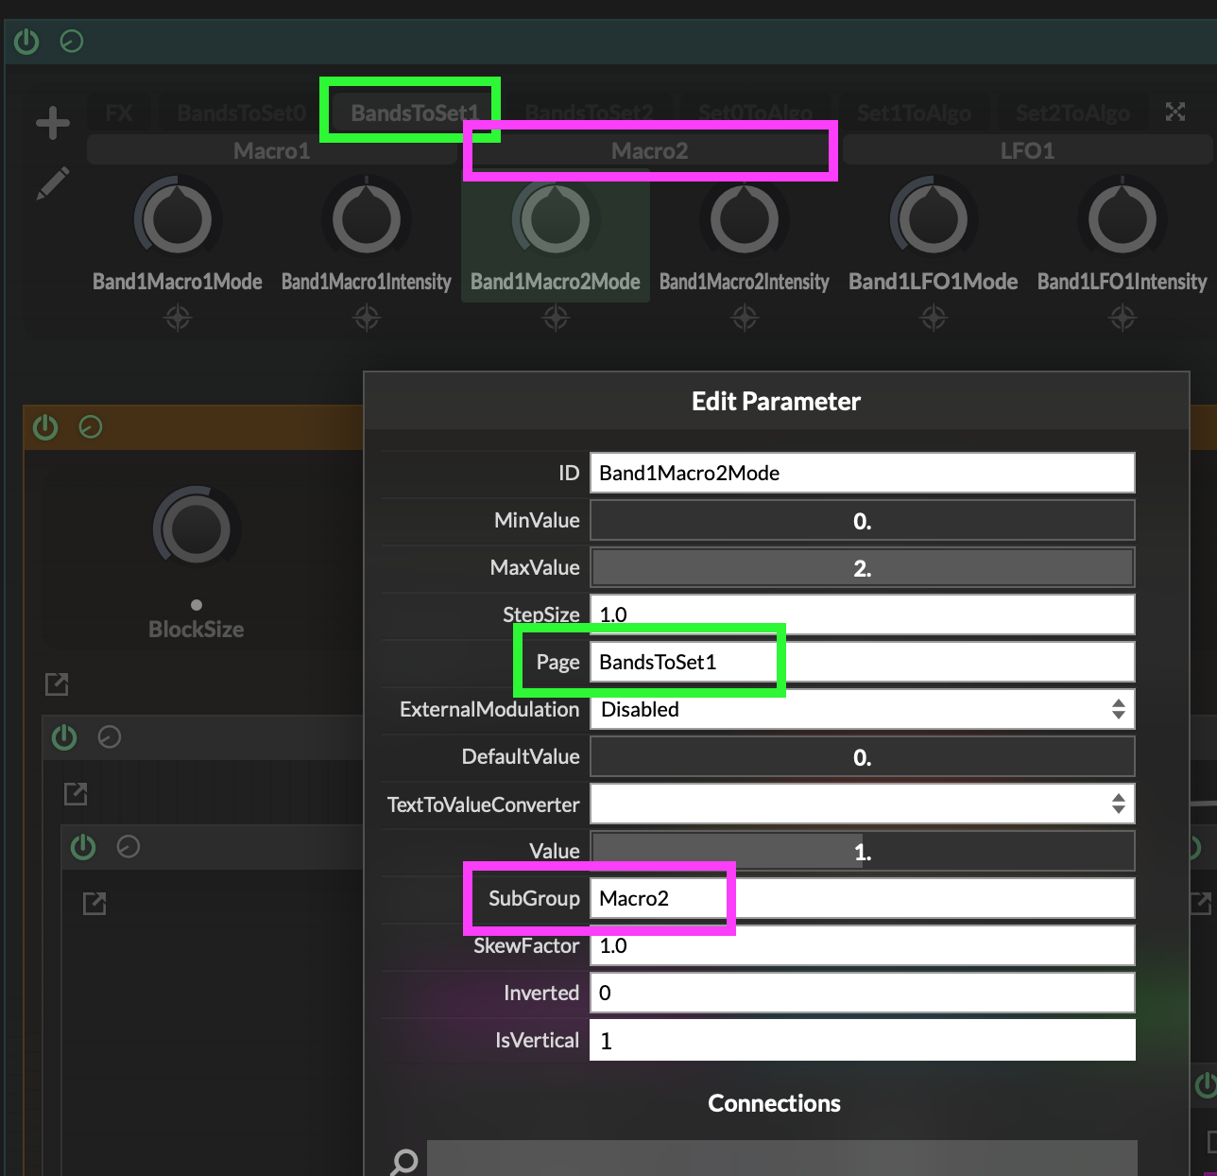Click the ID text field
Screen dimensions: 1217x1176
[862, 473]
